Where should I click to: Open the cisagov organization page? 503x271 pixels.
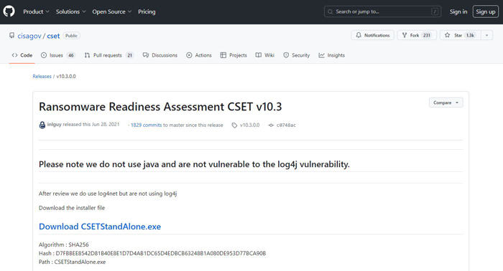click(29, 36)
